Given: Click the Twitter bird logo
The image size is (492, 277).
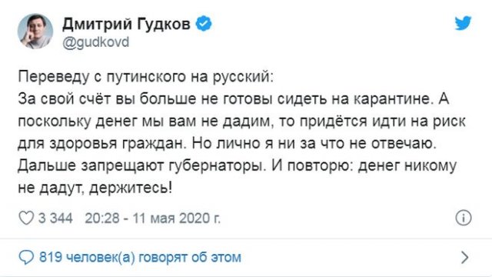Looking at the screenshot, I should pos(463,23).
